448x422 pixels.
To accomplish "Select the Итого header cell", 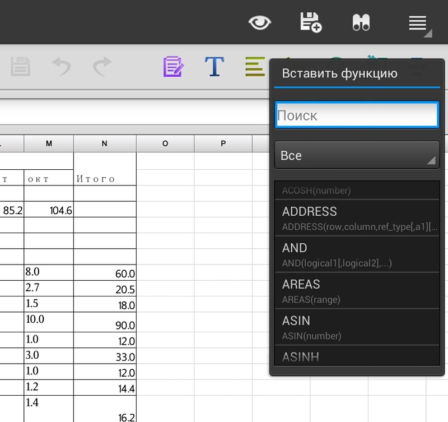I will point(105,169).
